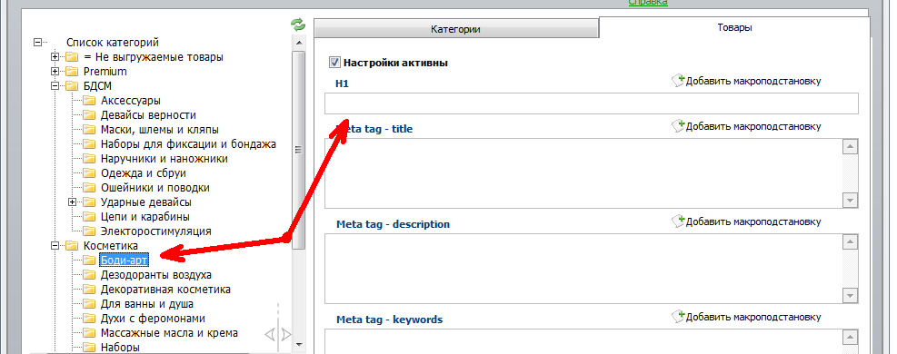Click Meta keywords textarea scroll up arrow
Screen dimensions: 897x354
pyautogui.click(x=850, y=338)
